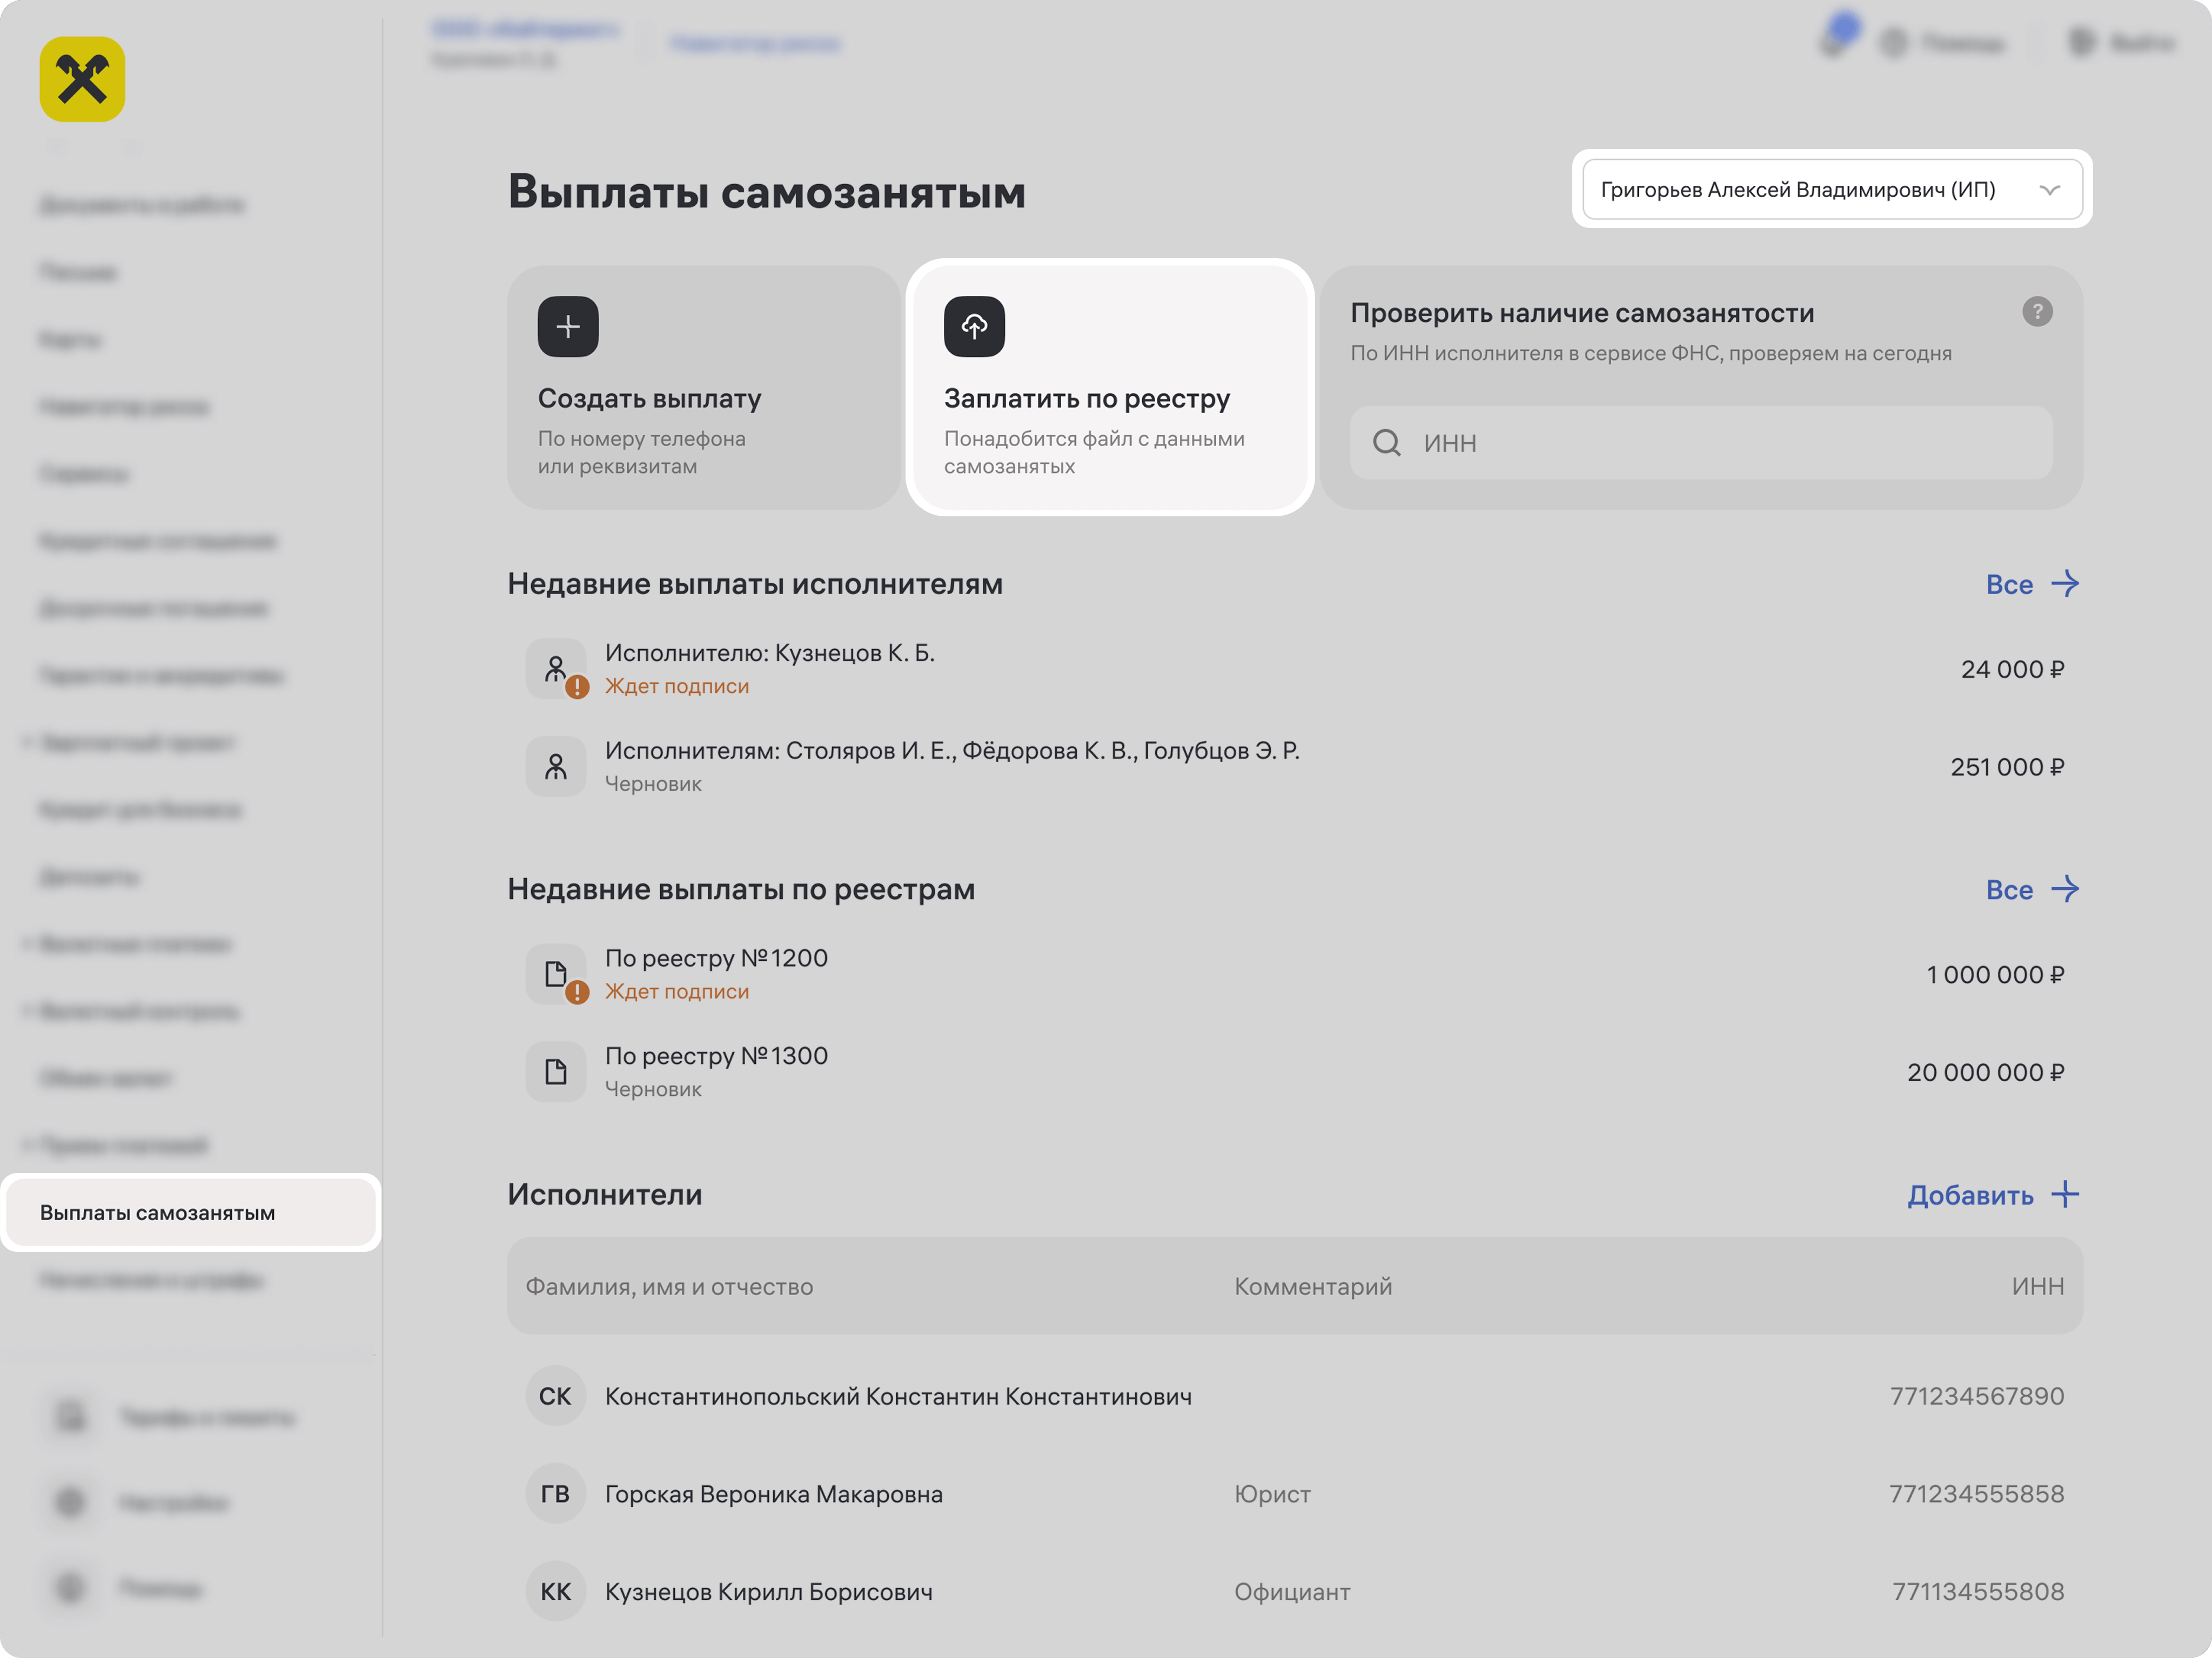Screen dimensions: 2212x1658
Task: View all recent payments to исполнителям
Action: pyautogui.click(x=2031, y=584)
